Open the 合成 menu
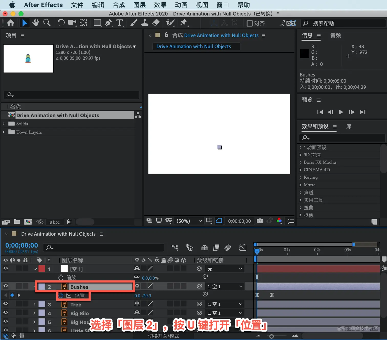The height and width of the screenshot is (340, 387). [119, 5]
